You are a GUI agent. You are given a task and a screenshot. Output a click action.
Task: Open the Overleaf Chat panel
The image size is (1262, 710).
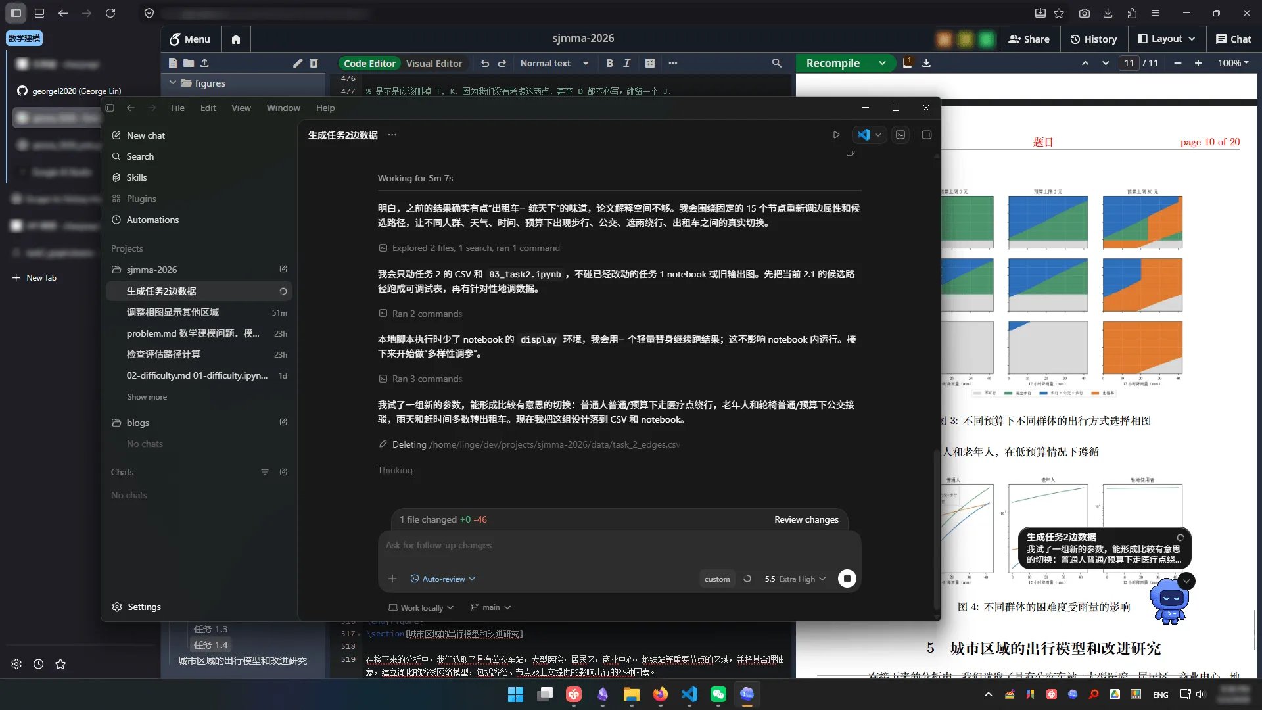point(1234,39)
